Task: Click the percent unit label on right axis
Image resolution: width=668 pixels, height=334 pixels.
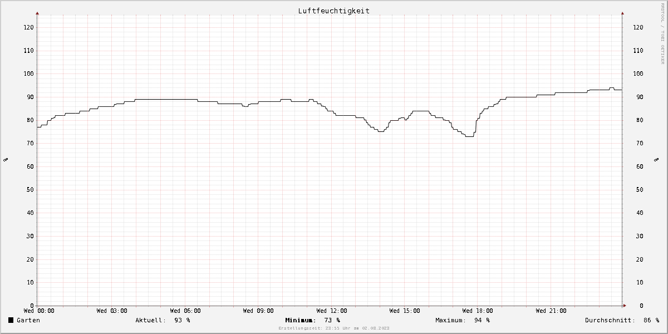Action: point(657,160)
